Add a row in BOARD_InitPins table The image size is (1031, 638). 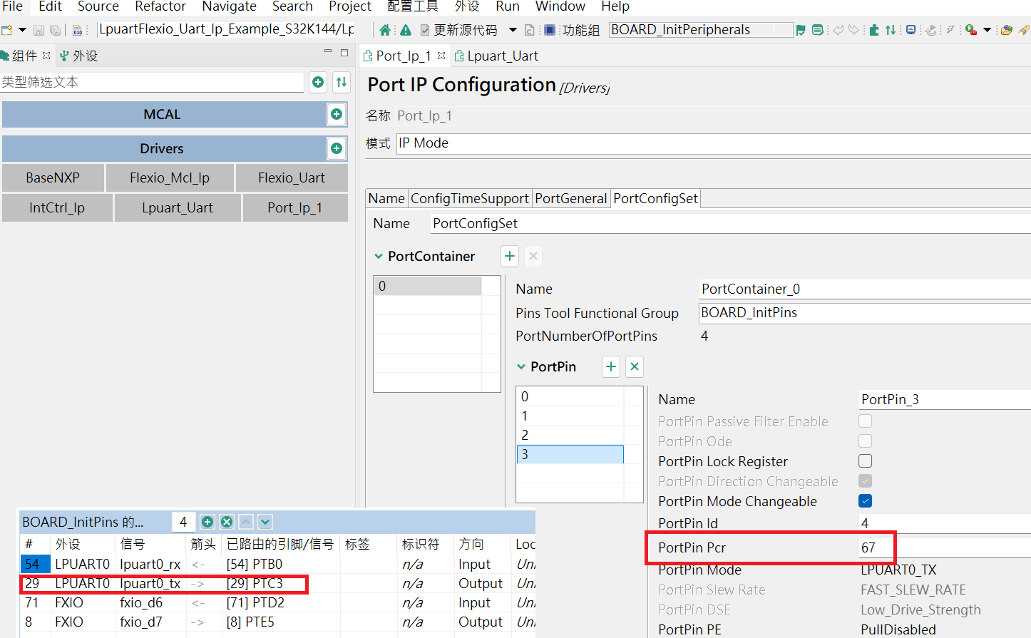pyautogui.click(x=207, y=522)
